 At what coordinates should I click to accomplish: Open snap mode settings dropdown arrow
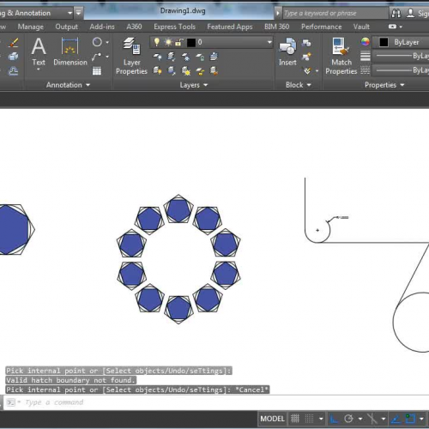[x=321, y=419]
